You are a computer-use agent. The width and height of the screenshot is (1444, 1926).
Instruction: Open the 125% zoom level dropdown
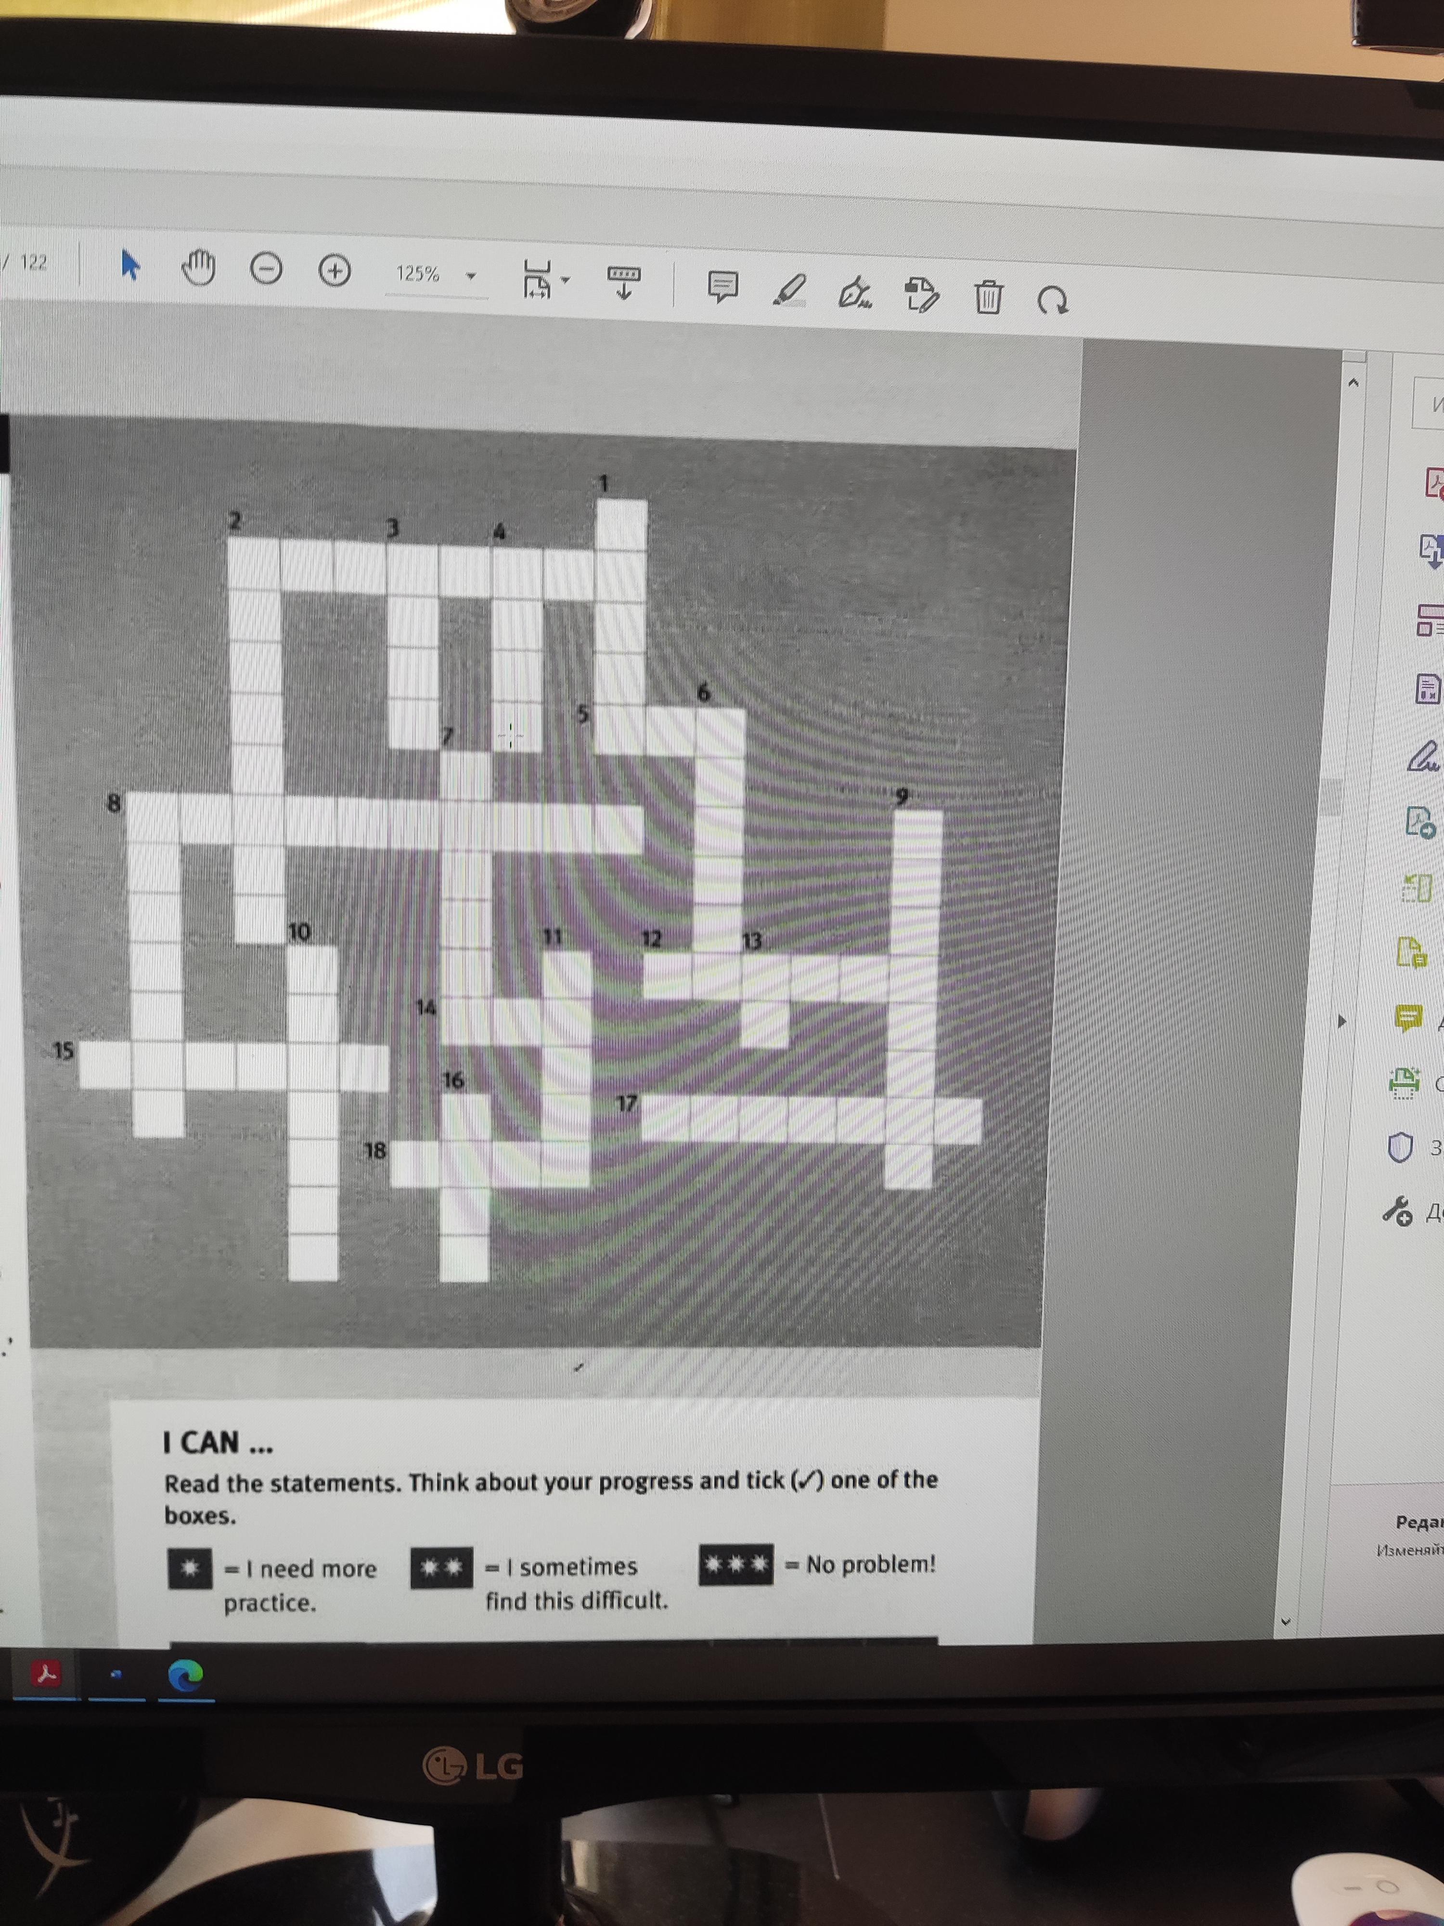(x=472, y=277)
